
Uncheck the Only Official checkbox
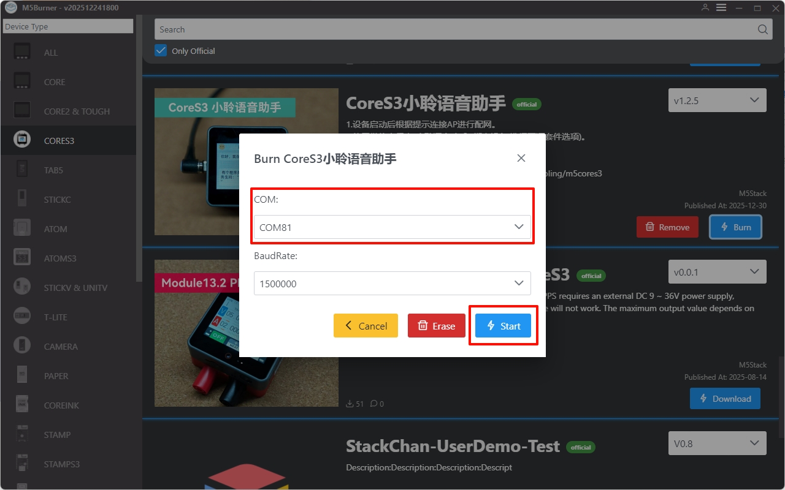(x=161, y=51)
